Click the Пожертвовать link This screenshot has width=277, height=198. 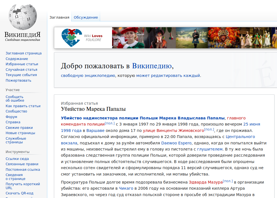(x=18, y=80)
